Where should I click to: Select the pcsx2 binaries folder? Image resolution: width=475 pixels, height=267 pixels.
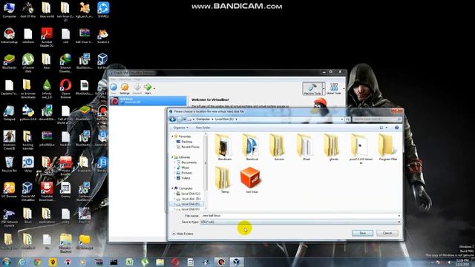point(361,149)
